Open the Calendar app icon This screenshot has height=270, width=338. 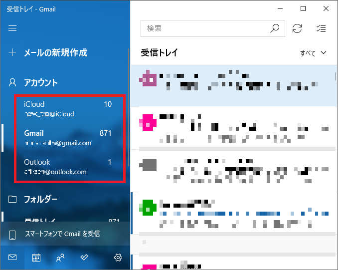[x=36, y=257]
